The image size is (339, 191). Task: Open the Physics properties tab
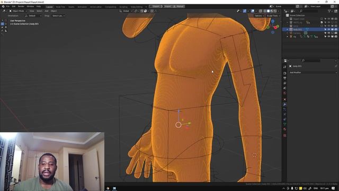[x=285, y=115]
